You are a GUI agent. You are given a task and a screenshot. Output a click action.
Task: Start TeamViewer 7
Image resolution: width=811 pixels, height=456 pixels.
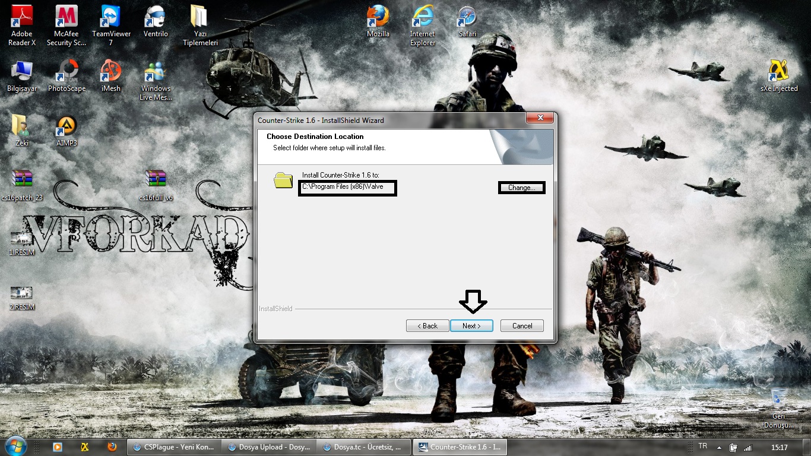click(x=110, y=18)
